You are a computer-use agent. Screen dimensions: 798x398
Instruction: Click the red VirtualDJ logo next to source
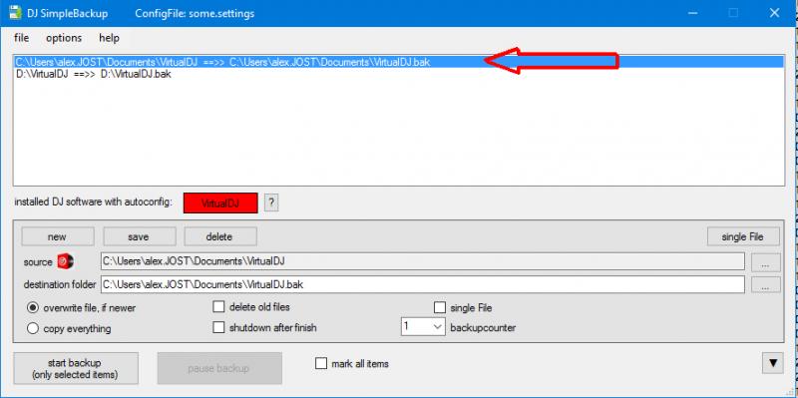[x=66, y=261]
